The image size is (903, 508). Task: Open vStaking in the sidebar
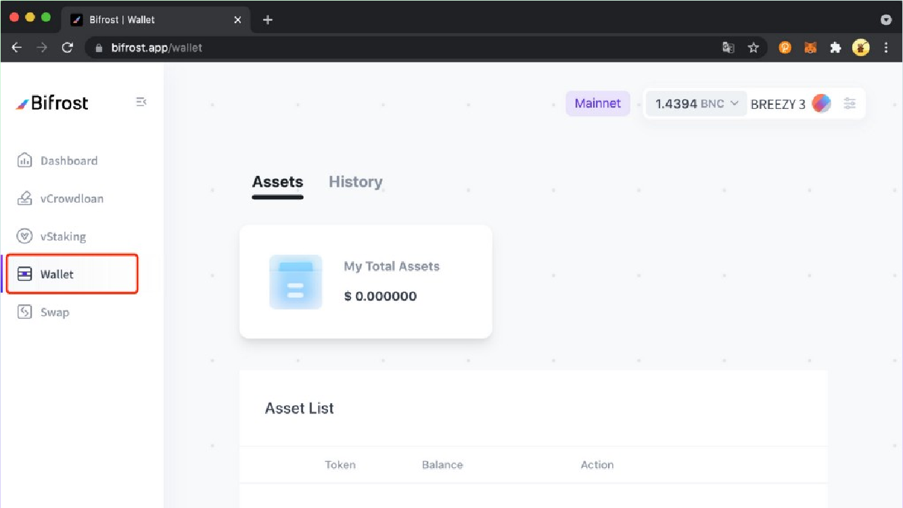51,237
